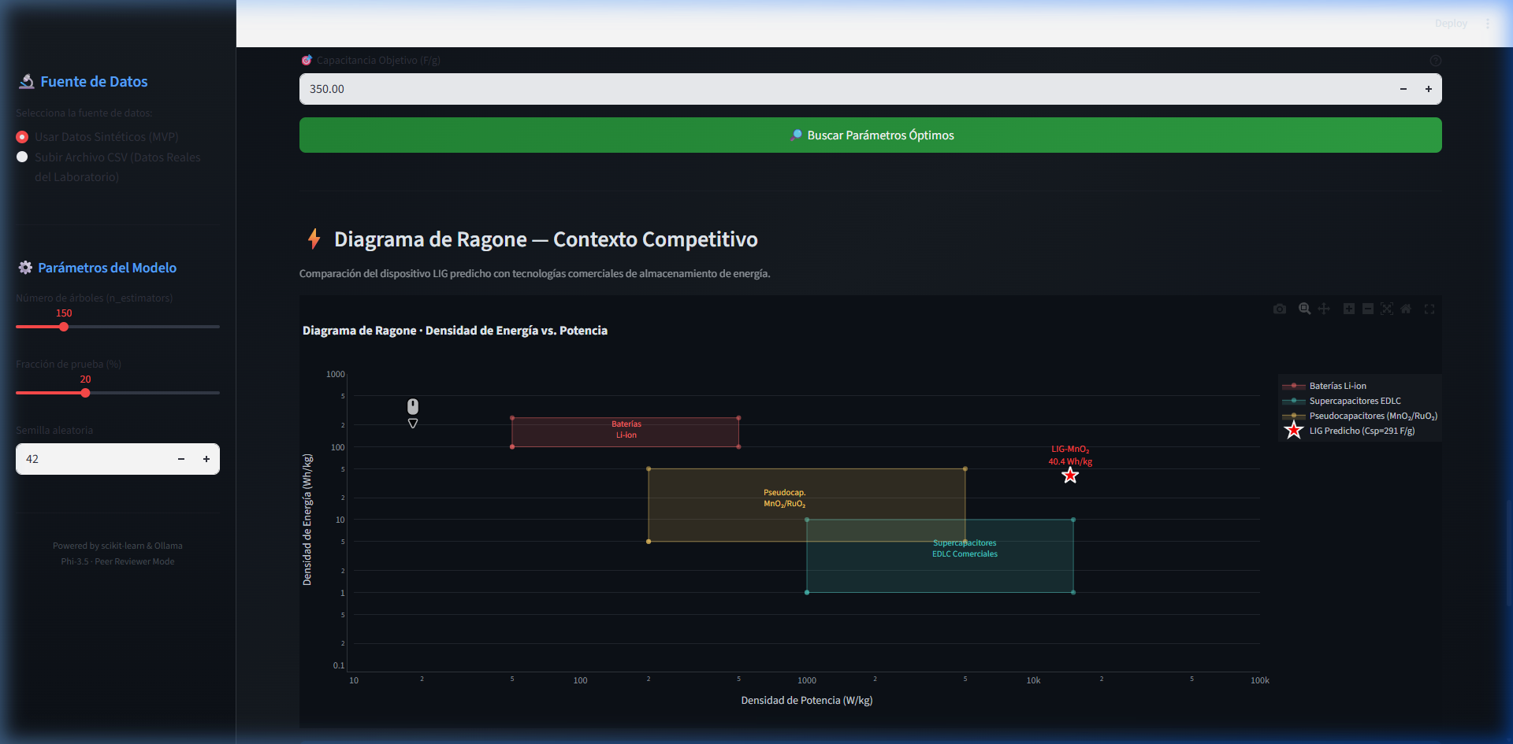Reset axes with the home icon

(1407, 309)
